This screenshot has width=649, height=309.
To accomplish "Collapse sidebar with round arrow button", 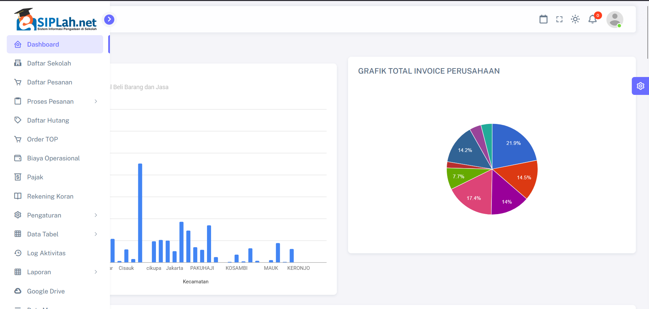I will [109, 20].
